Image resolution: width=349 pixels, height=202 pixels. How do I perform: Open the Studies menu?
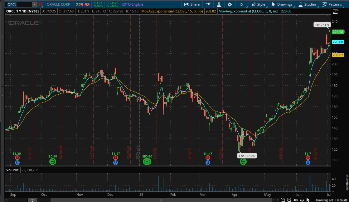[x=308, y=4]
